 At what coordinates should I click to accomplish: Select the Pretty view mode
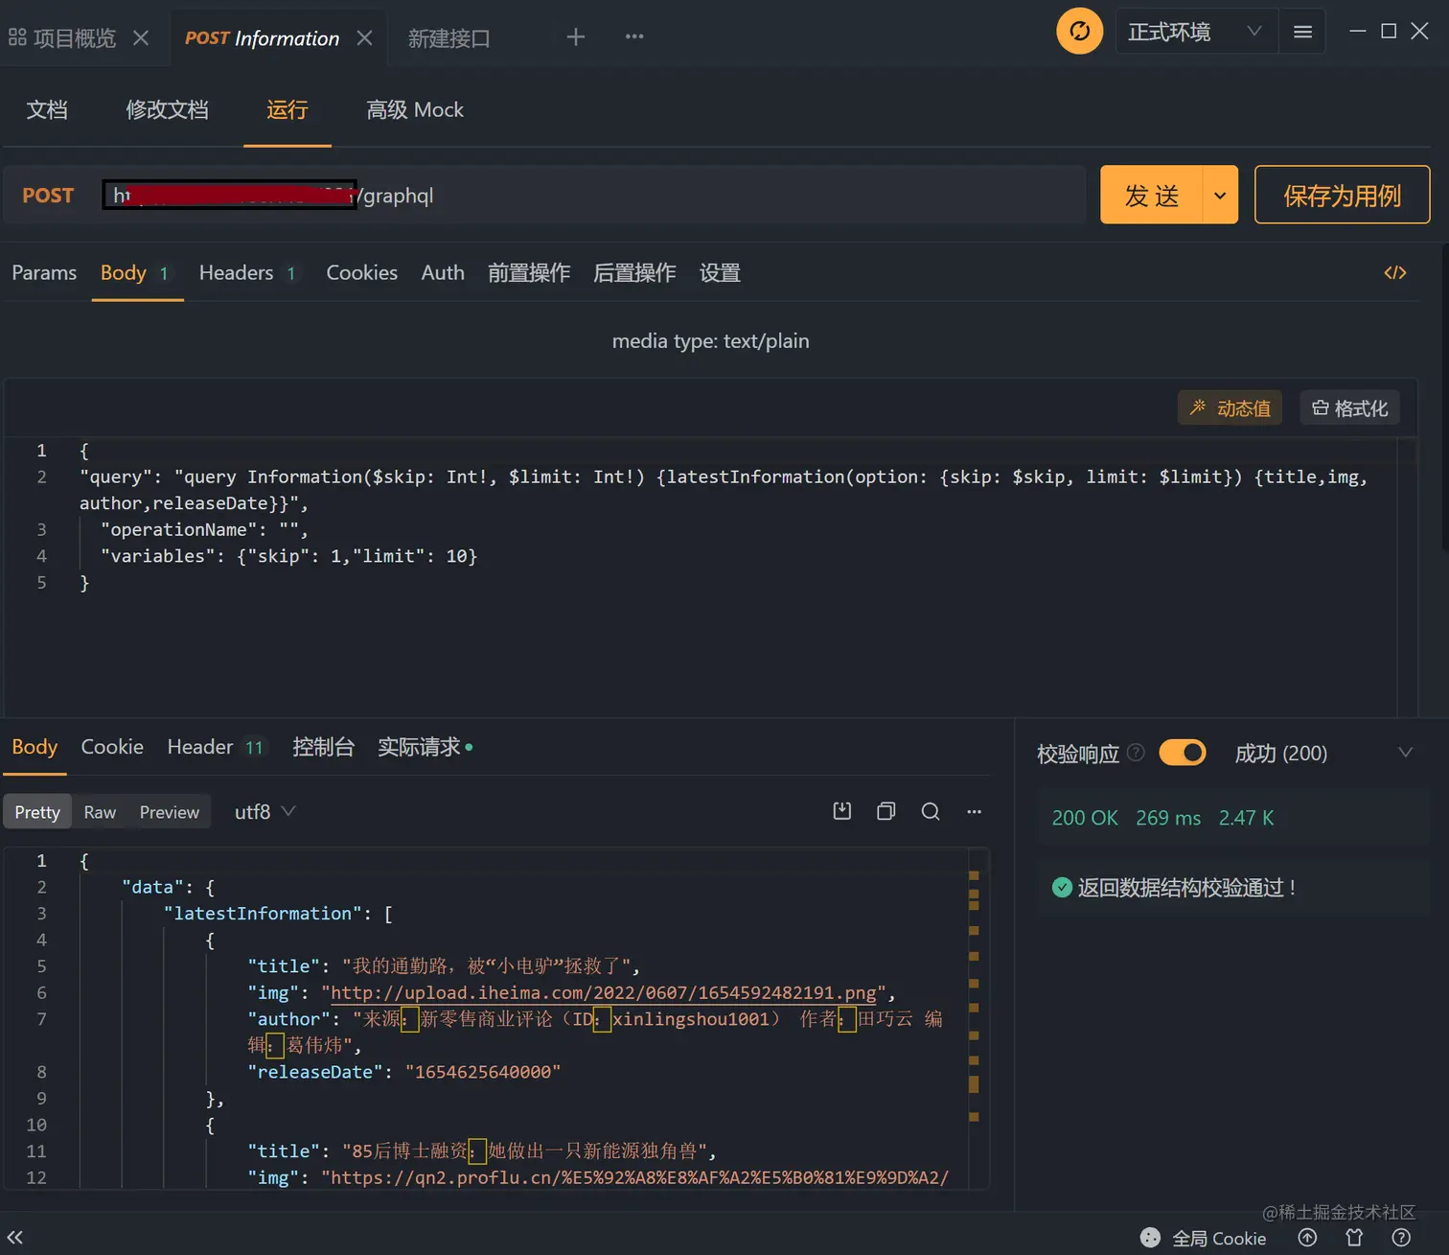pyautogui.click(x=37, y=812)
